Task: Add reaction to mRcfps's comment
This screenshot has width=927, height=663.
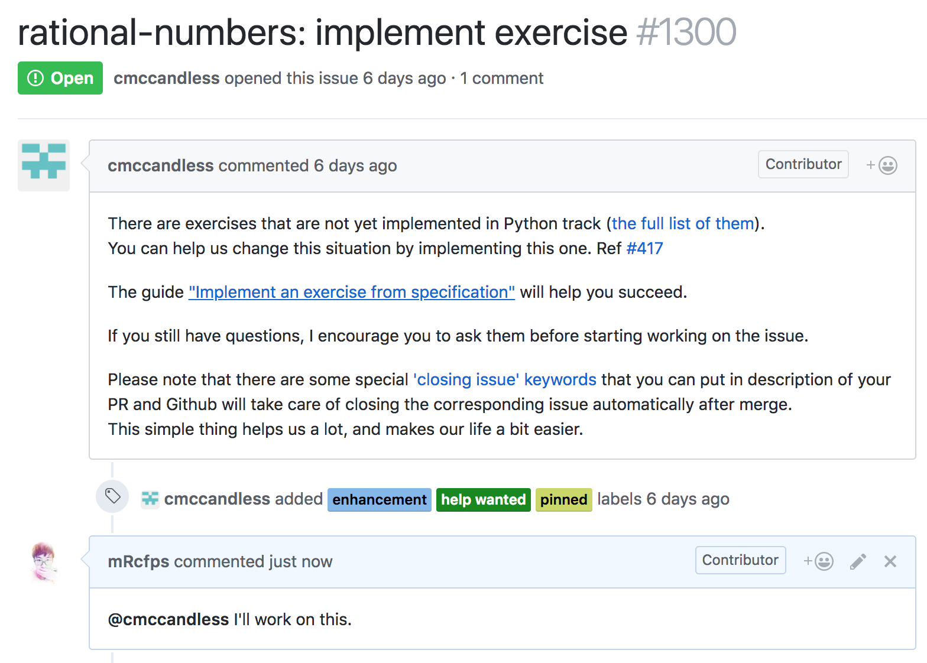Action: 818,561
